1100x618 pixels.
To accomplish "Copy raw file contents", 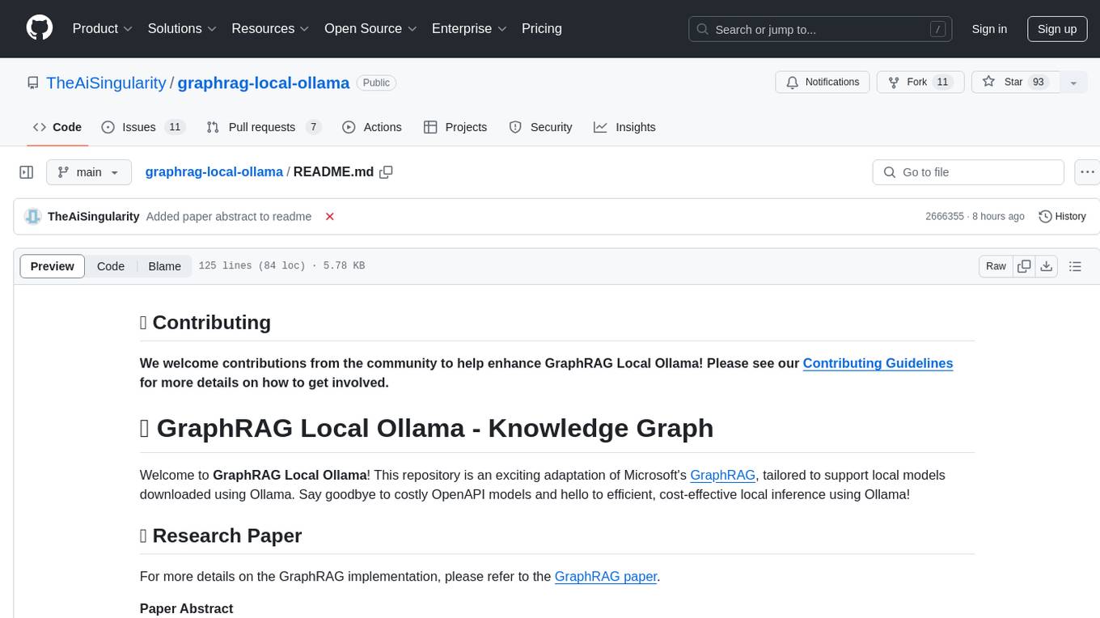I will point(1025,266).
